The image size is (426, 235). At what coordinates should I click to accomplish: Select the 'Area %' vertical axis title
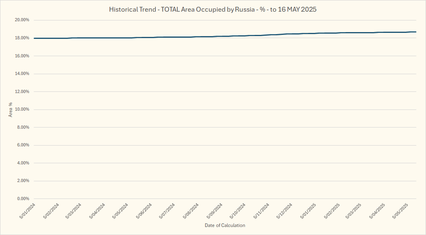pos(10,109)
